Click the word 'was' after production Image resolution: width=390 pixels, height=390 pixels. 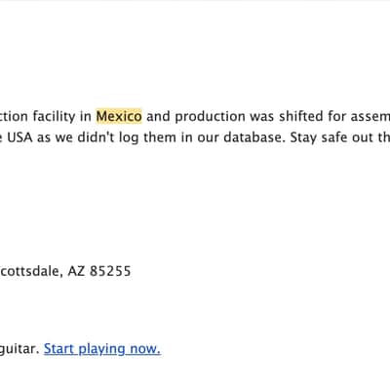click(262, 117)
